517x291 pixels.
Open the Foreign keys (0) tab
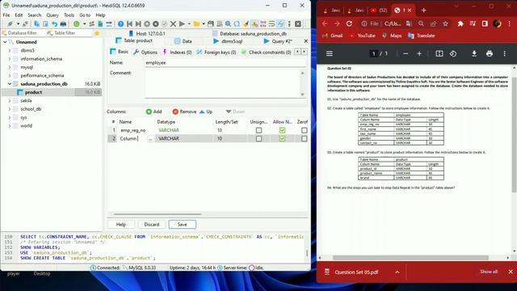pos(216,52)
